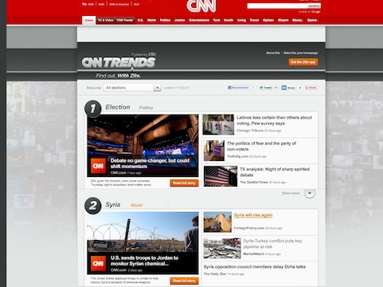The width and height of the screenshot is (383, 287).
Task: Open the Syria will rise again link
Action: click(x=253, y=215)
